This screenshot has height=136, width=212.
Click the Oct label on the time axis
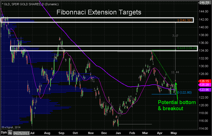pyautogui.click(x=75, y=133)
